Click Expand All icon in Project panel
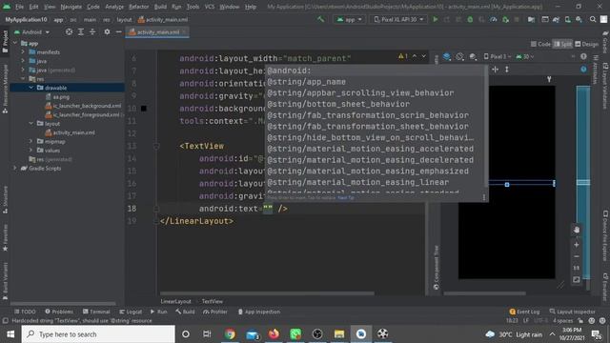 [80, 31]
